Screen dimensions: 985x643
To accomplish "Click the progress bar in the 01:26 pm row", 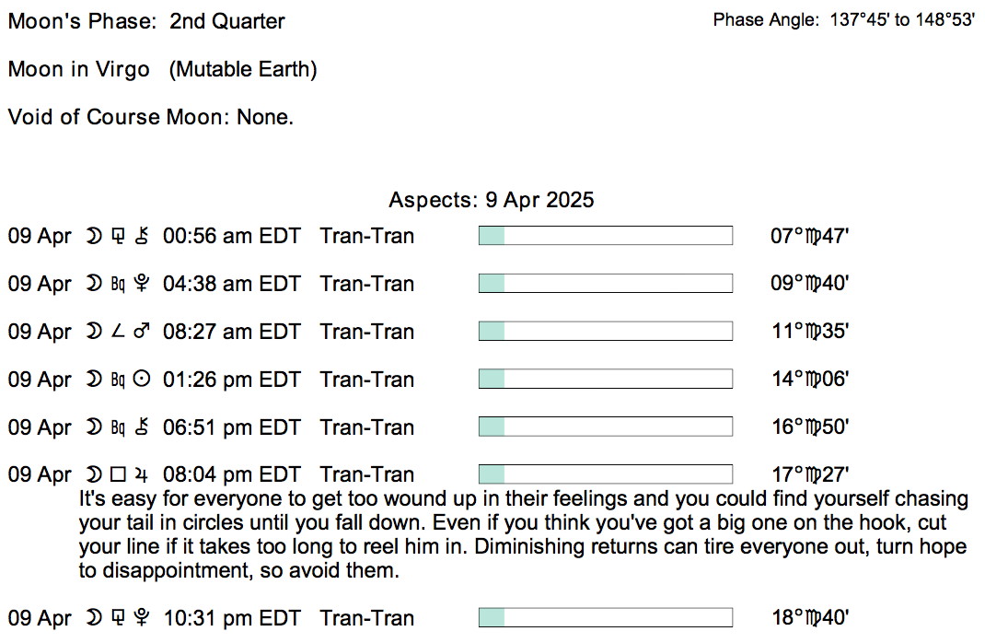I will [605, 380].
